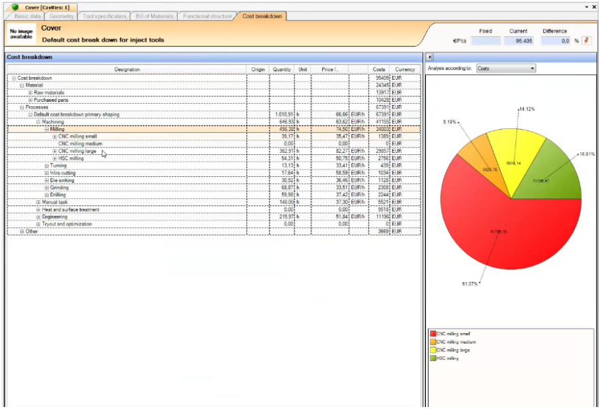Pin the current cost with the pushpin icon
599x409 pixels.
(x=586, y=41)
